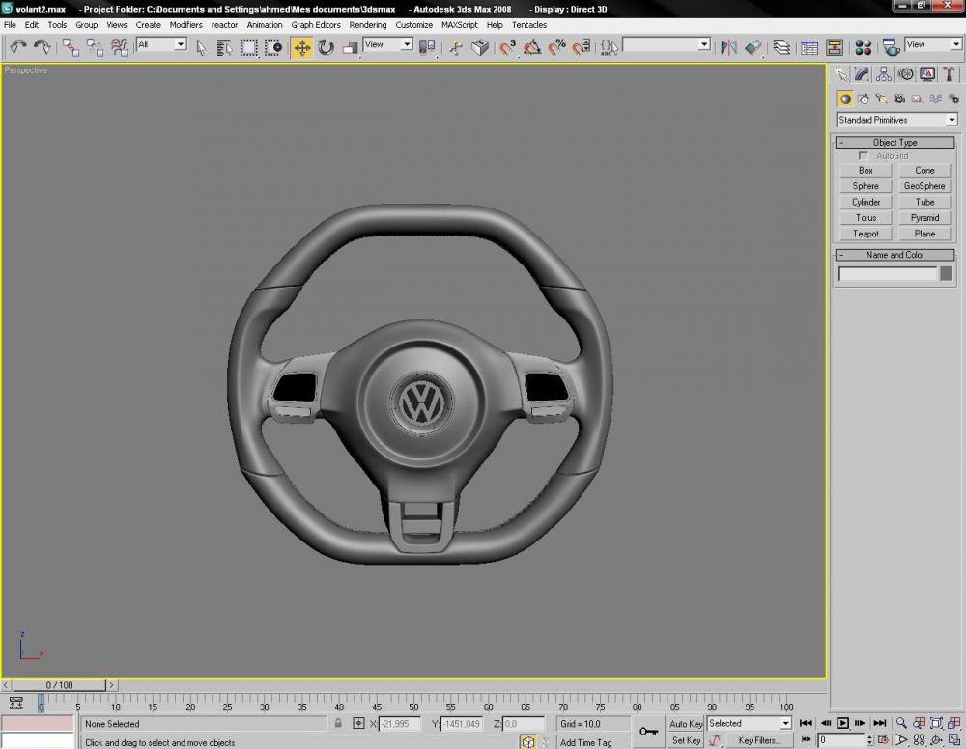This screenshot has height=749, width=966.
Task: Toggle Angle Snap icon
Action: click(x=532, y=47)
